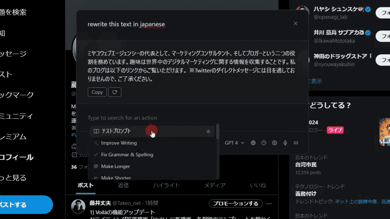The image size is (390, 219).
Task: Open the メッセージ sidebar item
Action: (13, 54)
